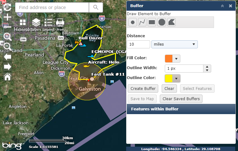Open the Fill Color dropdown arrow
Image resolution: width=238 pixels, height=151 pixels.
pos(177,59)
